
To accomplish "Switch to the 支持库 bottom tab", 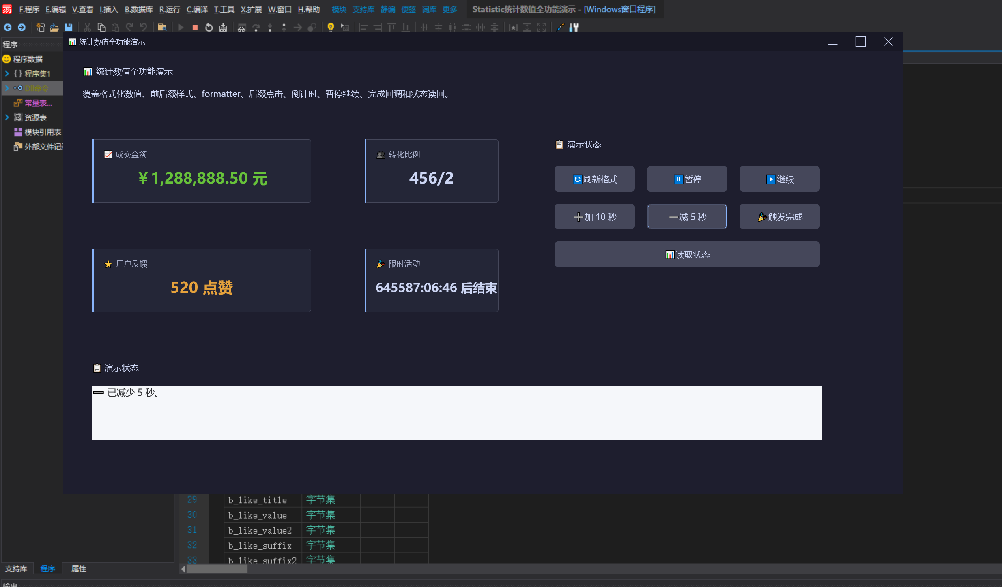I will [x=16, y=568].
